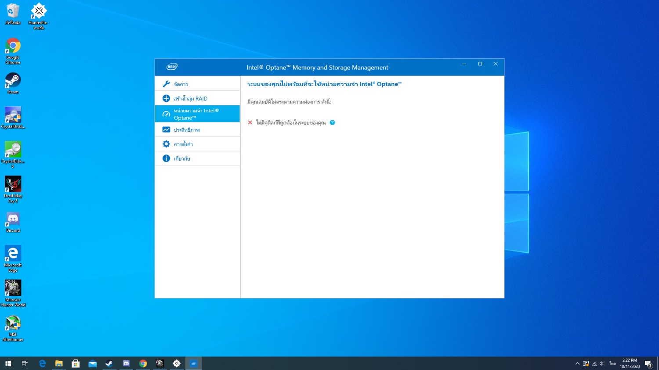Click the blue help question mark icon
The width and height of the screenshot is (659, 370).
[333, 122]
